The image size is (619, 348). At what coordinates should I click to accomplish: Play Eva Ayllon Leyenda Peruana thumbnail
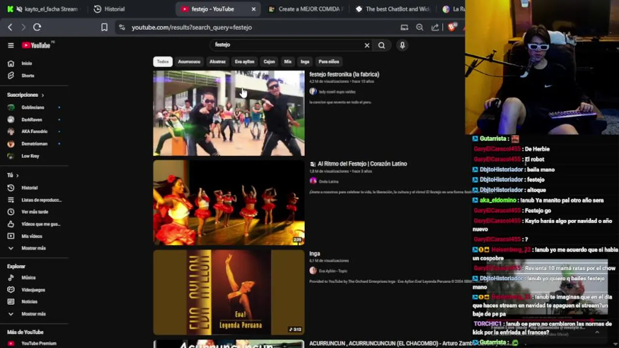click(229, 292)
